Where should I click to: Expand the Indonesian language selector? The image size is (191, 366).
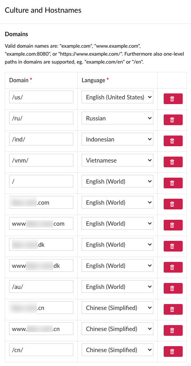(x=117, y=139)
